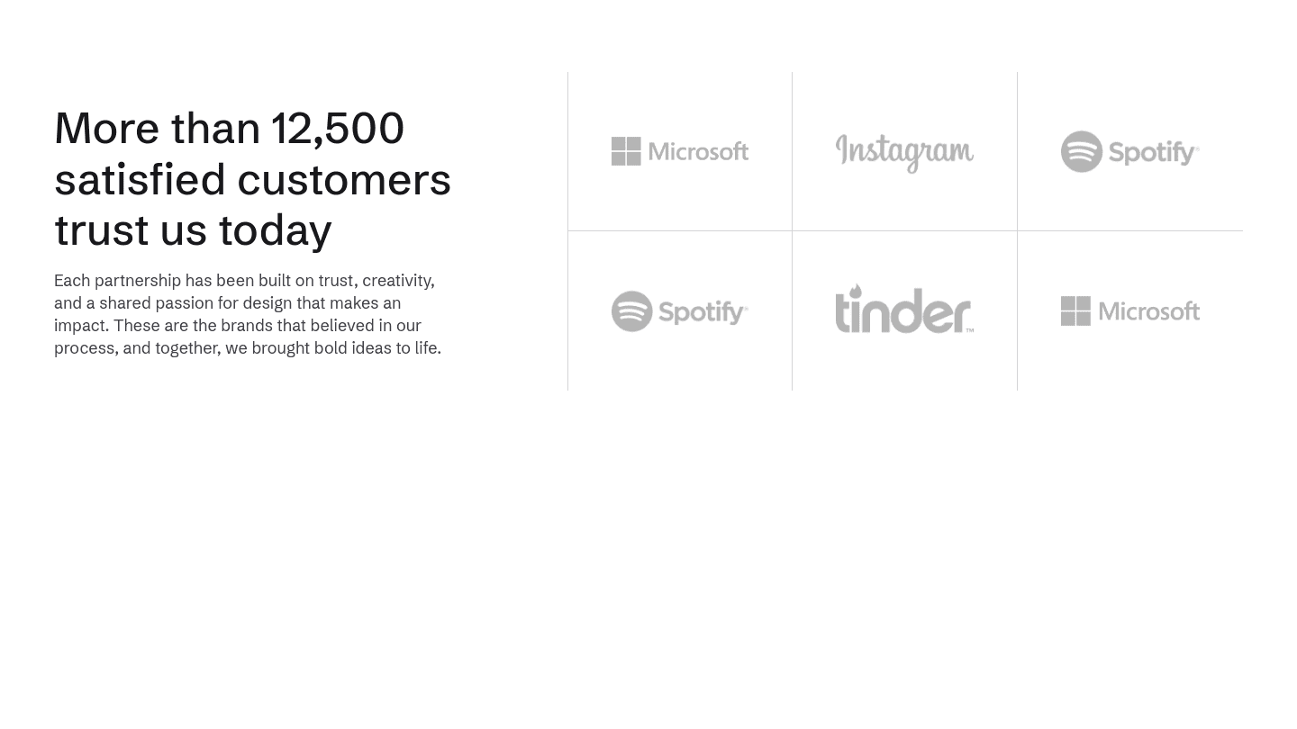Open the Instagram script logo

(x=904, y=153)
